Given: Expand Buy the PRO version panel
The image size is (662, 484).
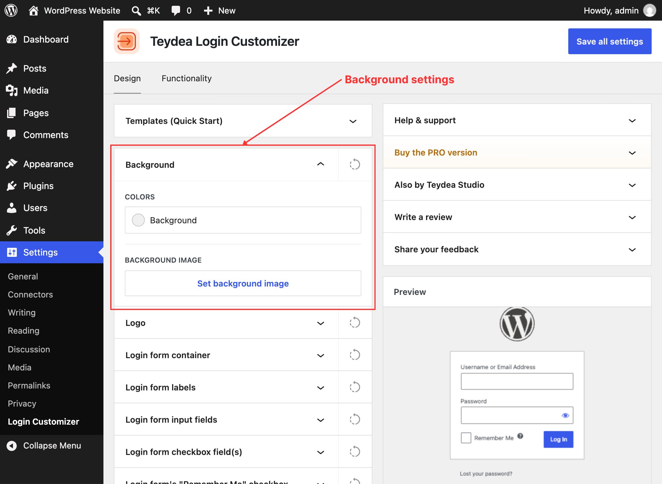Looking at the screenshot, I should 517,153.
